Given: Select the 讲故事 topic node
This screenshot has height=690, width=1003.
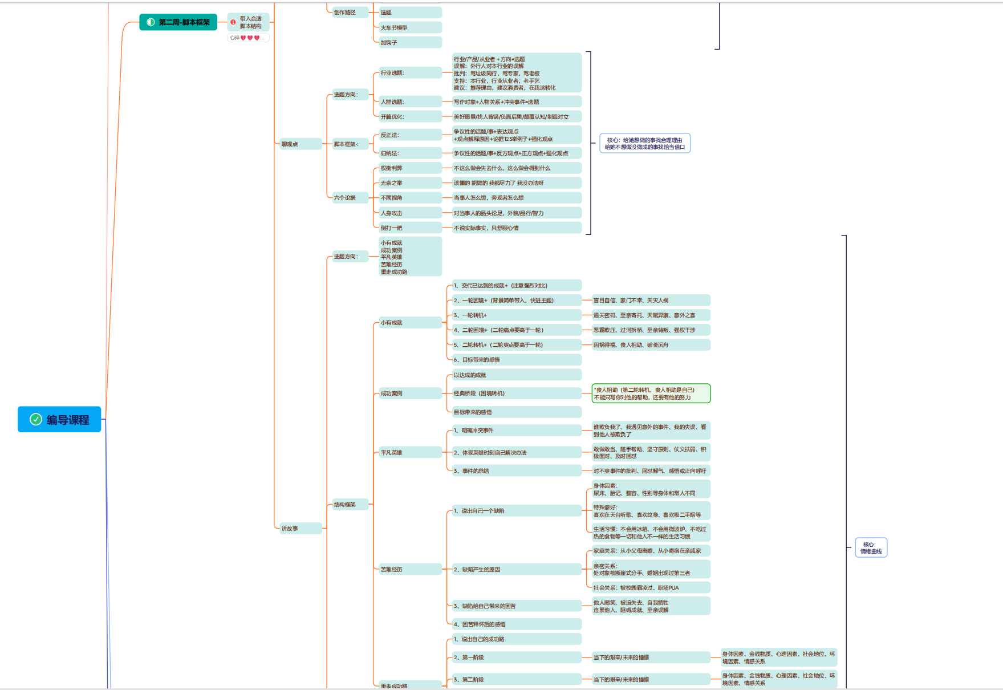Looking at the screenshot, I should (x=300, y=529).
